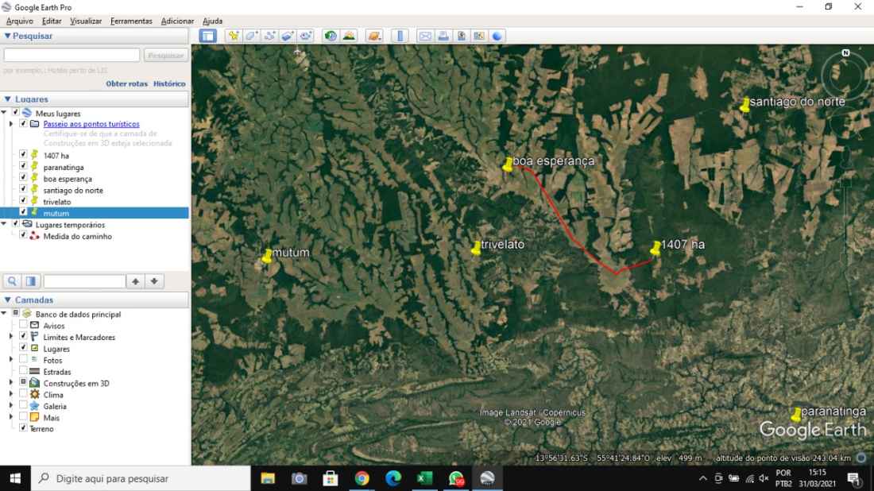Image resolution: width=874 pixels, height=491 pixels.
Task: Expand the Limites e Marcadores layer
Action: (x=11, y=336)
